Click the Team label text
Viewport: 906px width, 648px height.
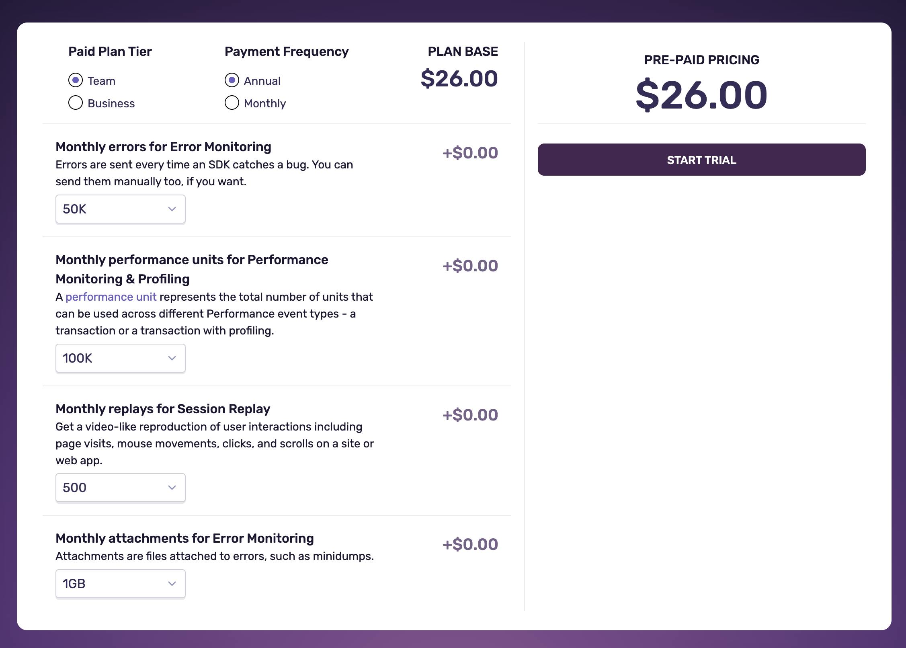point(101,81)
